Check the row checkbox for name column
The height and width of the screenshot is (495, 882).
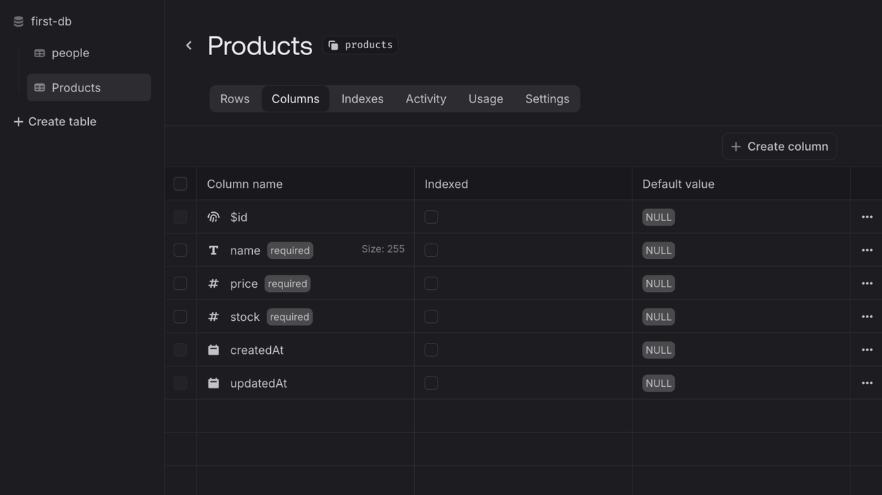tap(181, 251)
